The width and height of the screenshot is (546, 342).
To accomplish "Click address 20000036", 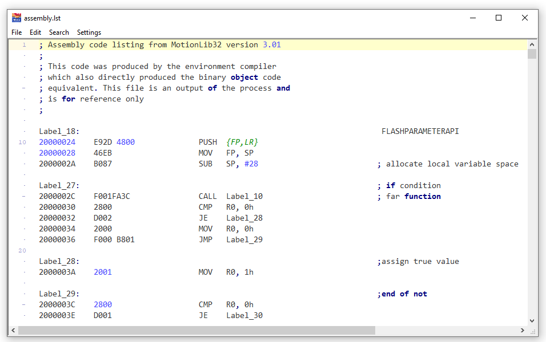I will click(57, 239).
